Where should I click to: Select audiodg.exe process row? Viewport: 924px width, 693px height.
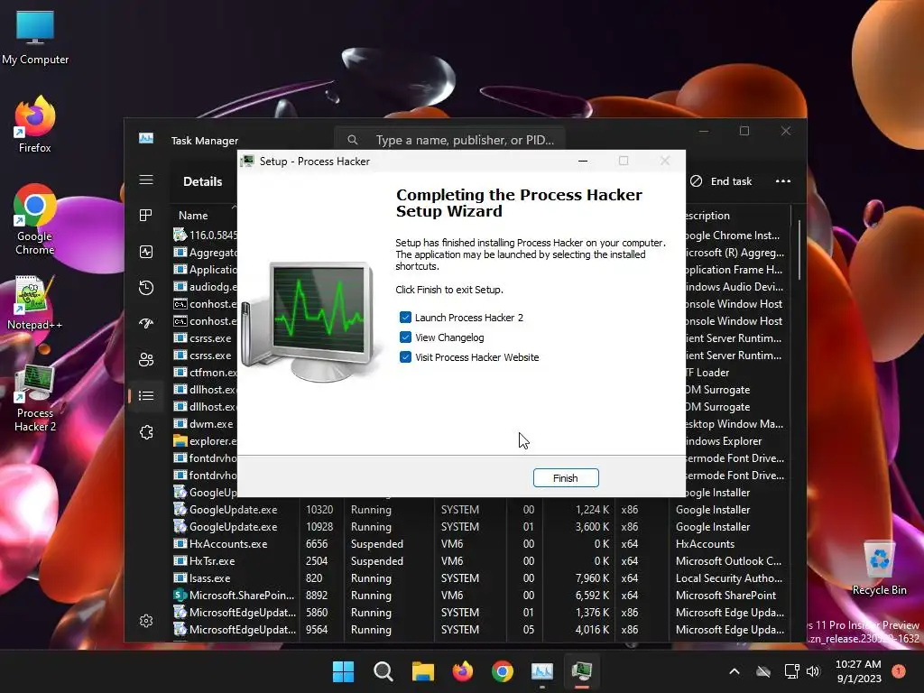coord(205,286)
